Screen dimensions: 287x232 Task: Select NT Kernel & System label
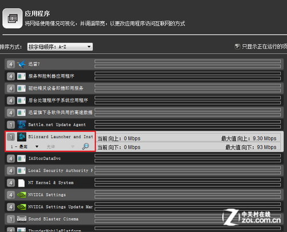(x=51, y=183)
